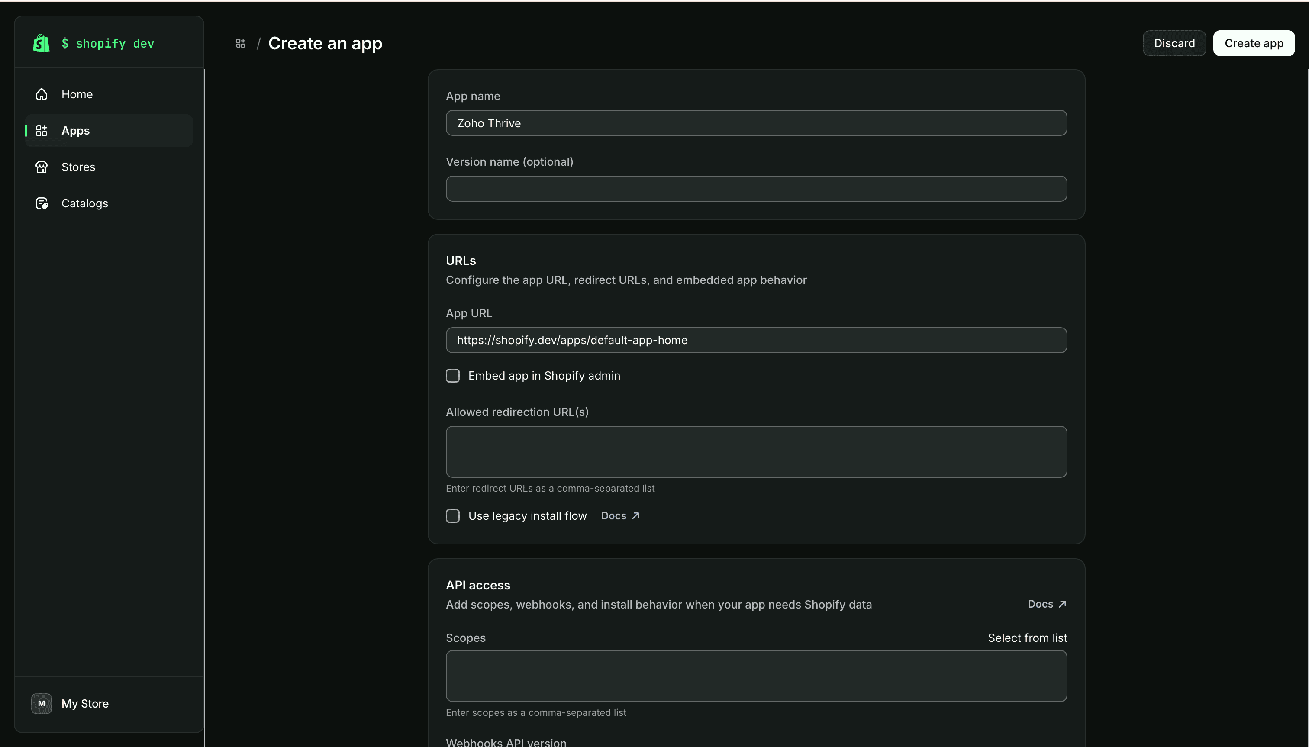Click the Home house icon in sidebar

(42, 94)
